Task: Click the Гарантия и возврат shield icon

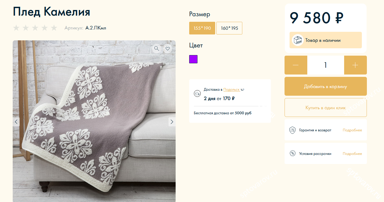Action: tap(293, 130)
